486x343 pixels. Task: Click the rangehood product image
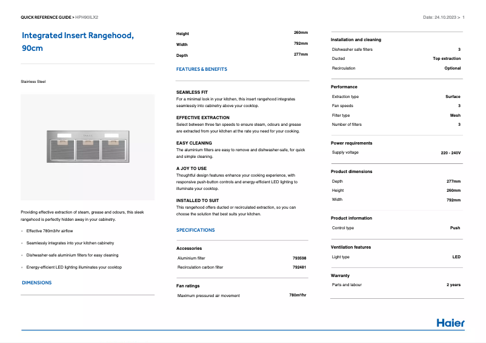click(x=88, y=147)
